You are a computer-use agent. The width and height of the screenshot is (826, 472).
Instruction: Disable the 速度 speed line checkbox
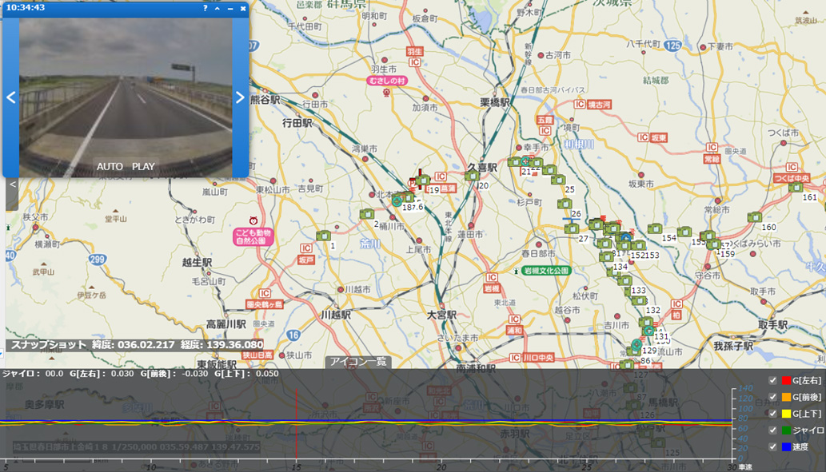click(x=772, y=446)
